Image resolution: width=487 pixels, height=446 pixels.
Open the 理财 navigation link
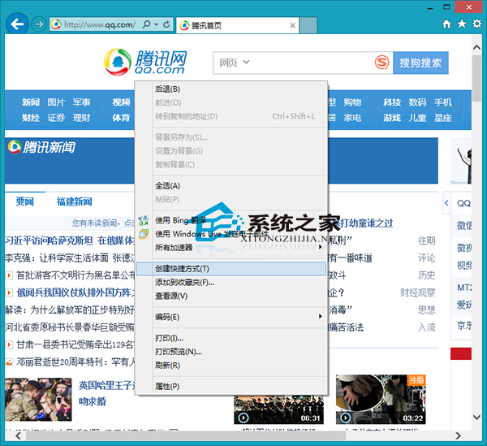click(82, 118)
